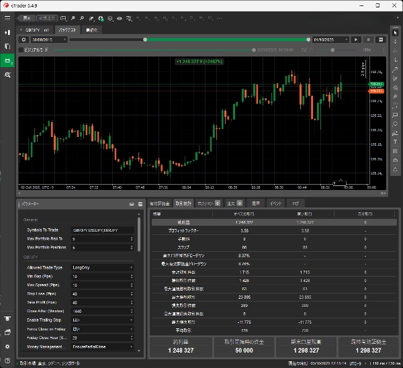Select the Fibonacci fan drawing tool
The height and width of the screenshot is (368, 403).
[x=396, y=87]
